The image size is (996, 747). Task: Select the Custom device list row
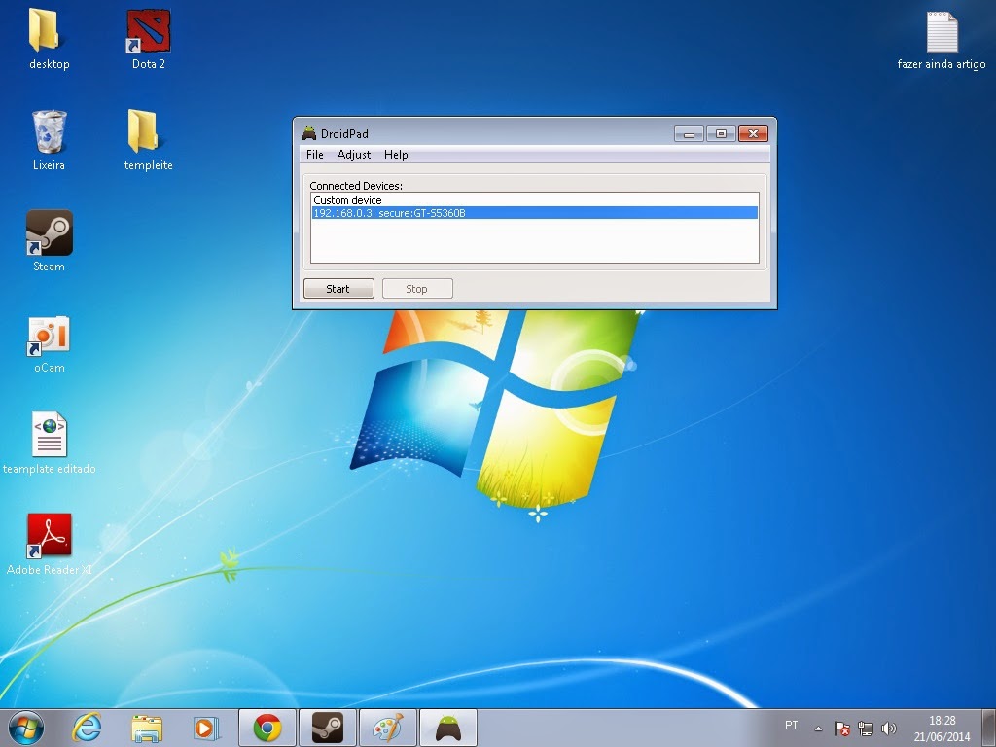point(534,200)
